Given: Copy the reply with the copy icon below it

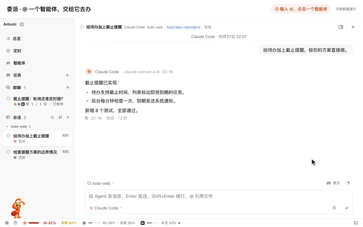Looking at the screenshot, I should pyautogui.click(x=86, y=118).
